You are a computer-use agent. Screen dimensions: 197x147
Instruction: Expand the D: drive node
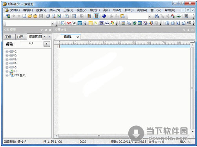pos(7,55)
